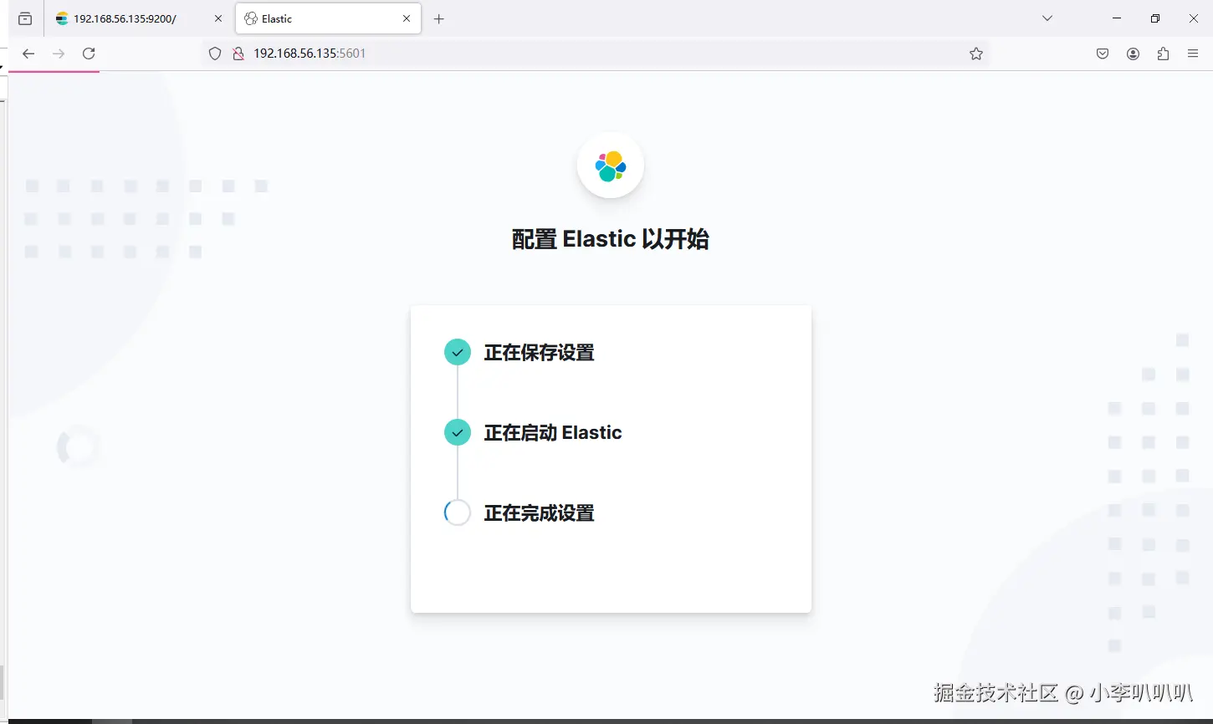Open the list all tabs dropdown
Image resolution: width=1213 pixels, height=724 pixels.
(1047, 18)
